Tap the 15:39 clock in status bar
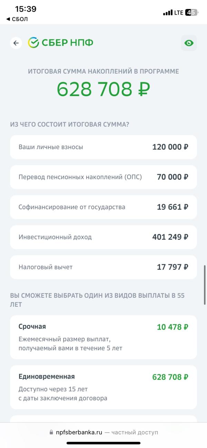 [x=26, y=9]
